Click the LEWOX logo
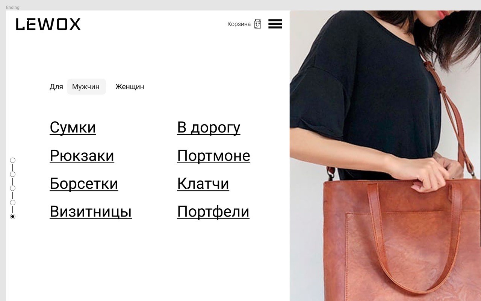The width and height of the screenshot is (481, 301). [x=48, y=24]
